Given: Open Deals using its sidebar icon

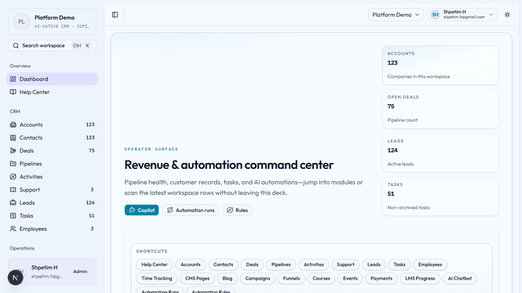Looking at the screenshot, I should [x=13, y=151].
